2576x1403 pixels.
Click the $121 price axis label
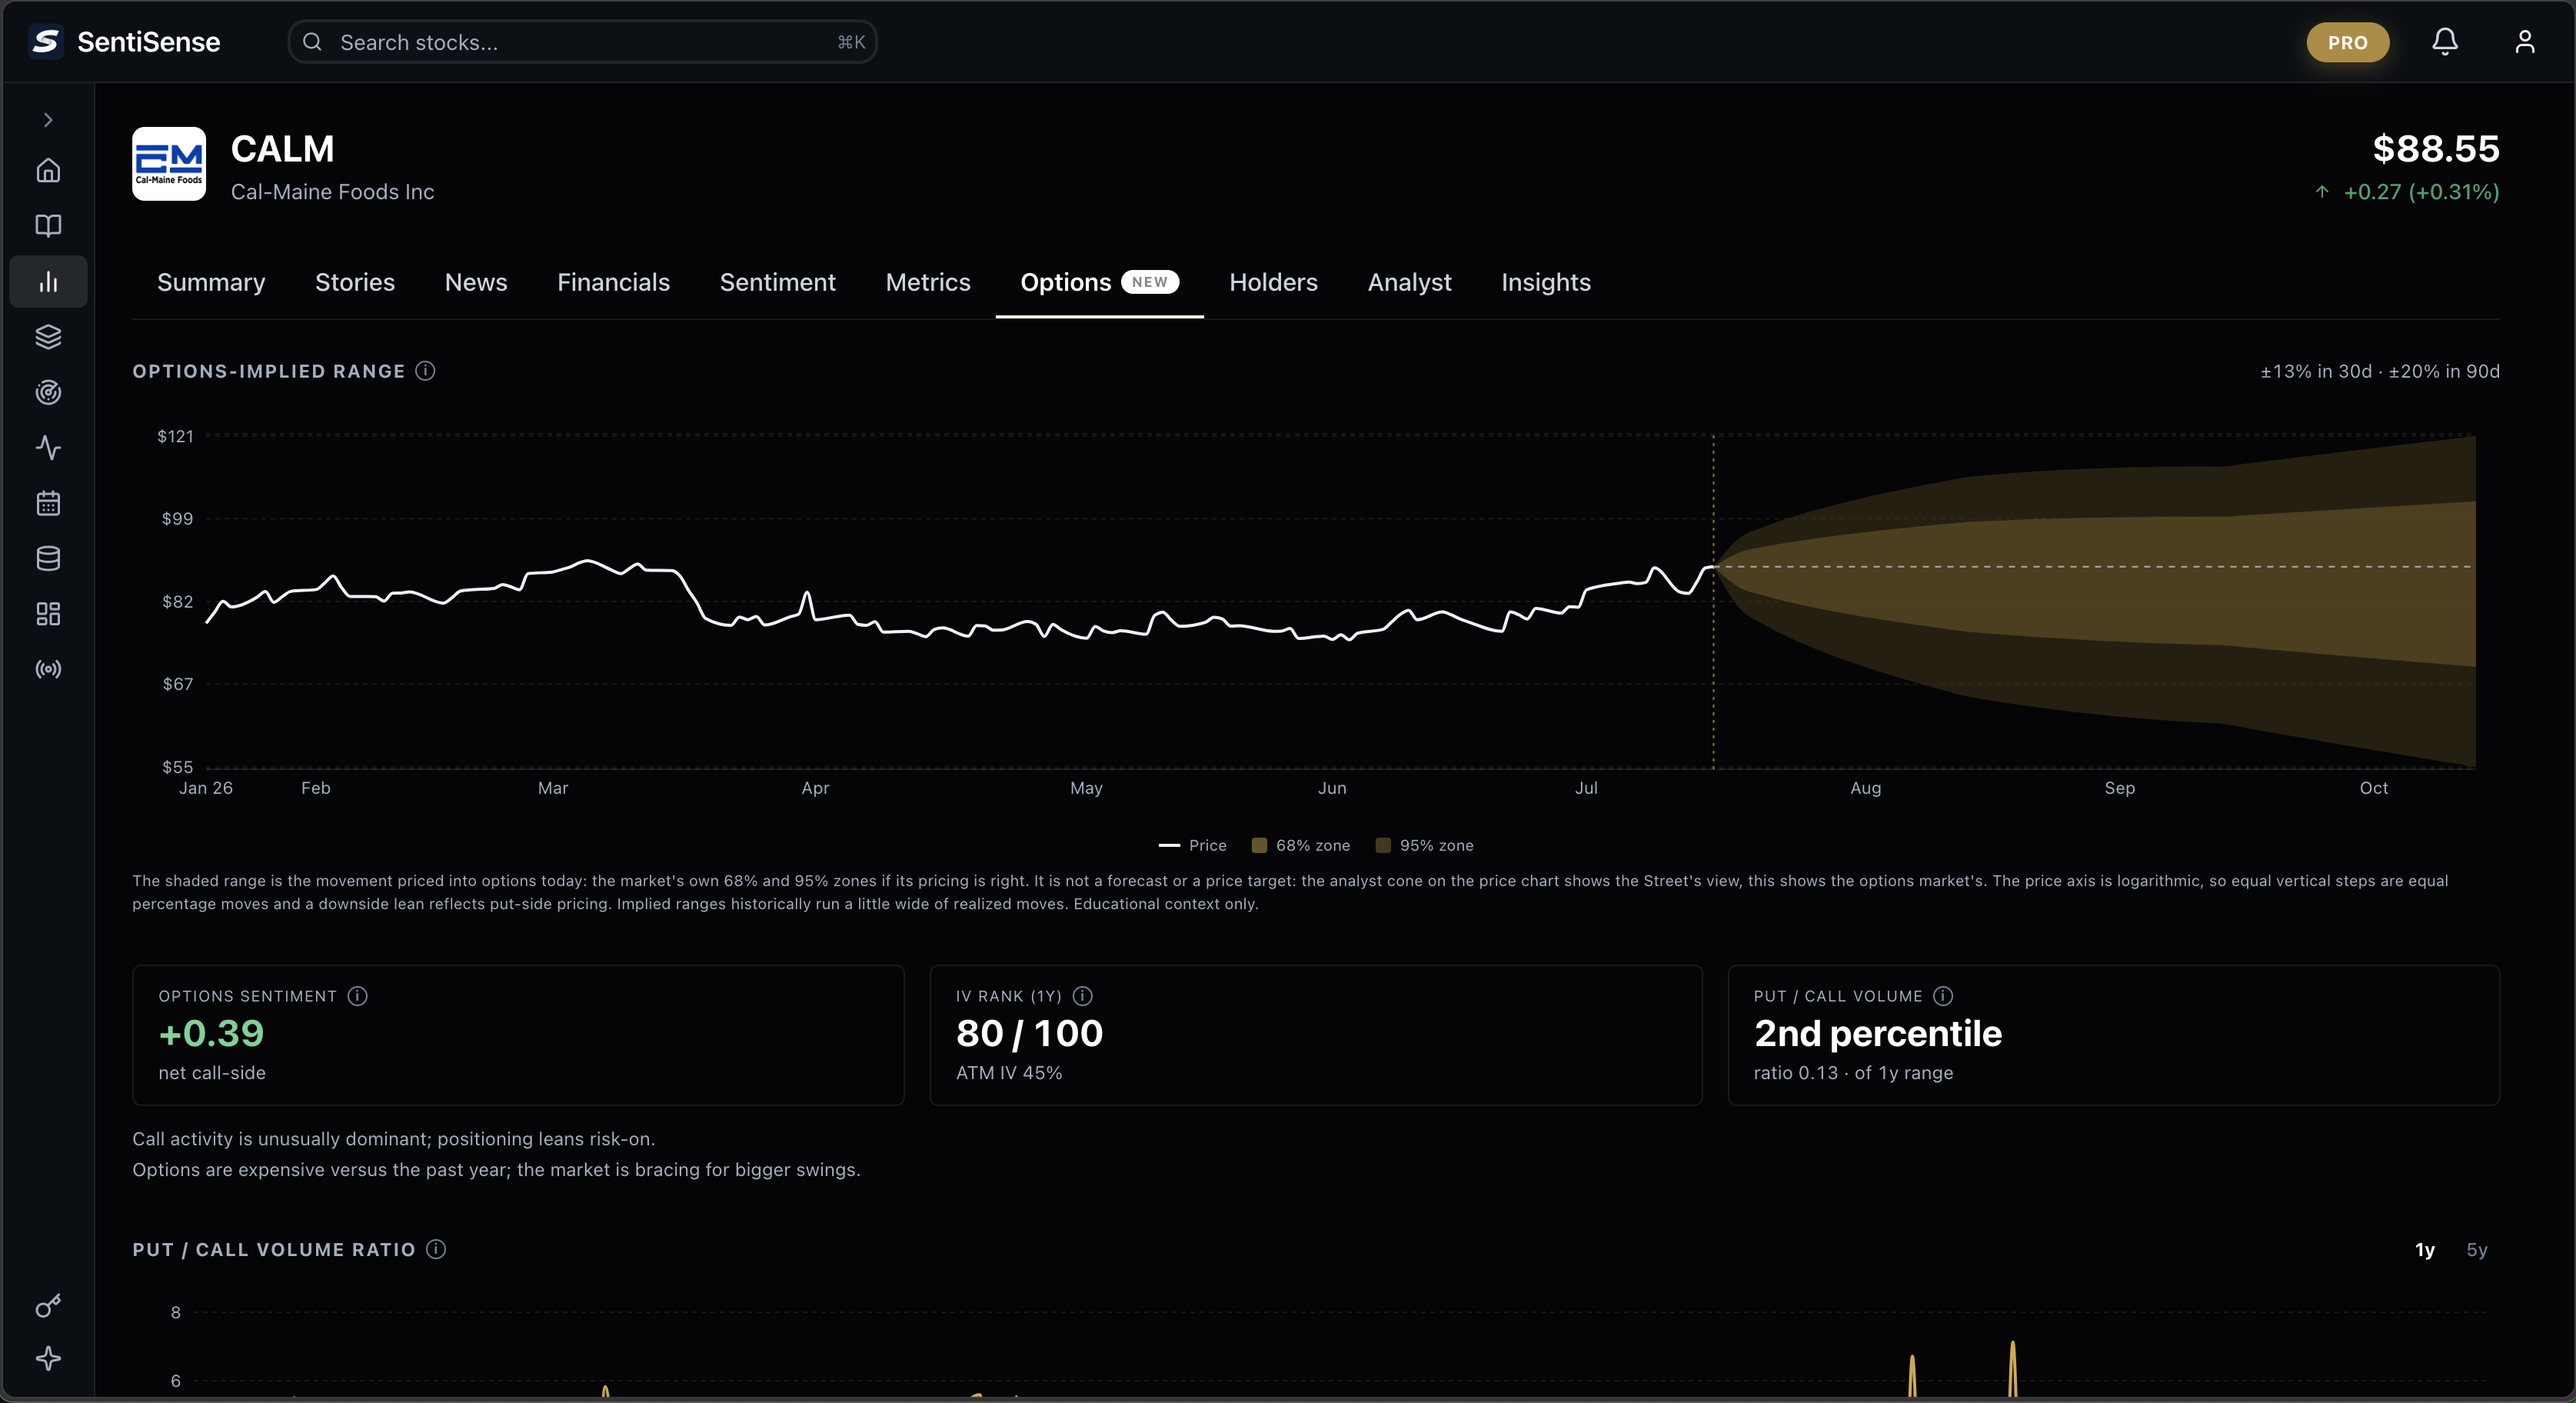point(175,436)
